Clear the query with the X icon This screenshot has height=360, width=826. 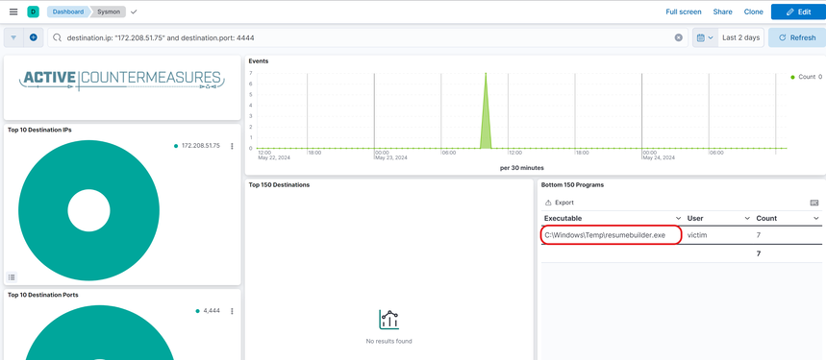[679, 37]
